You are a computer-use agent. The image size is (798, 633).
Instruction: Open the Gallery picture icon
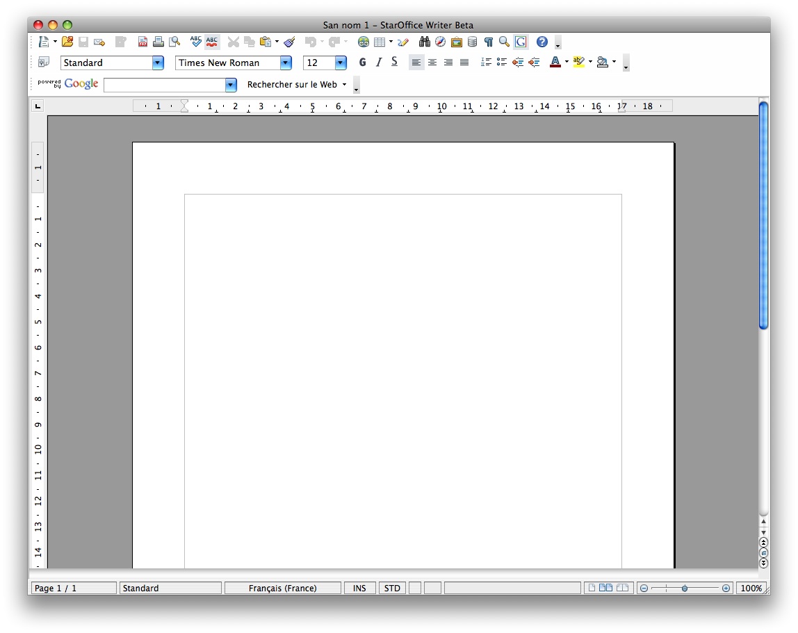(x=456, y=42)
